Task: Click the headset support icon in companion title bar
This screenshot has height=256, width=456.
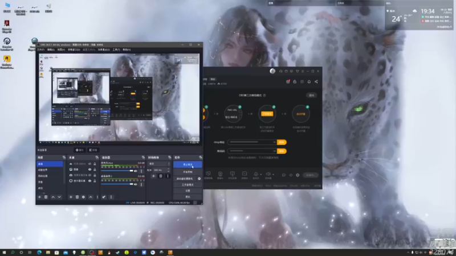Action: pos(280,71)
